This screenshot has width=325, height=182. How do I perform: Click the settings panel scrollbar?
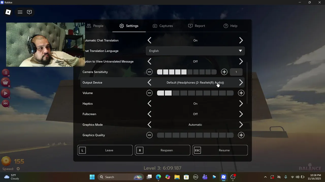click(x=247, y=83)
